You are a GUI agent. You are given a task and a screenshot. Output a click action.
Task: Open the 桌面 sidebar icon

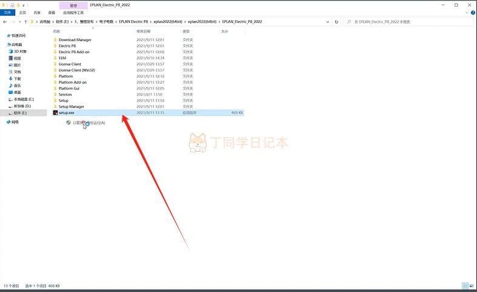pos(11,92)
